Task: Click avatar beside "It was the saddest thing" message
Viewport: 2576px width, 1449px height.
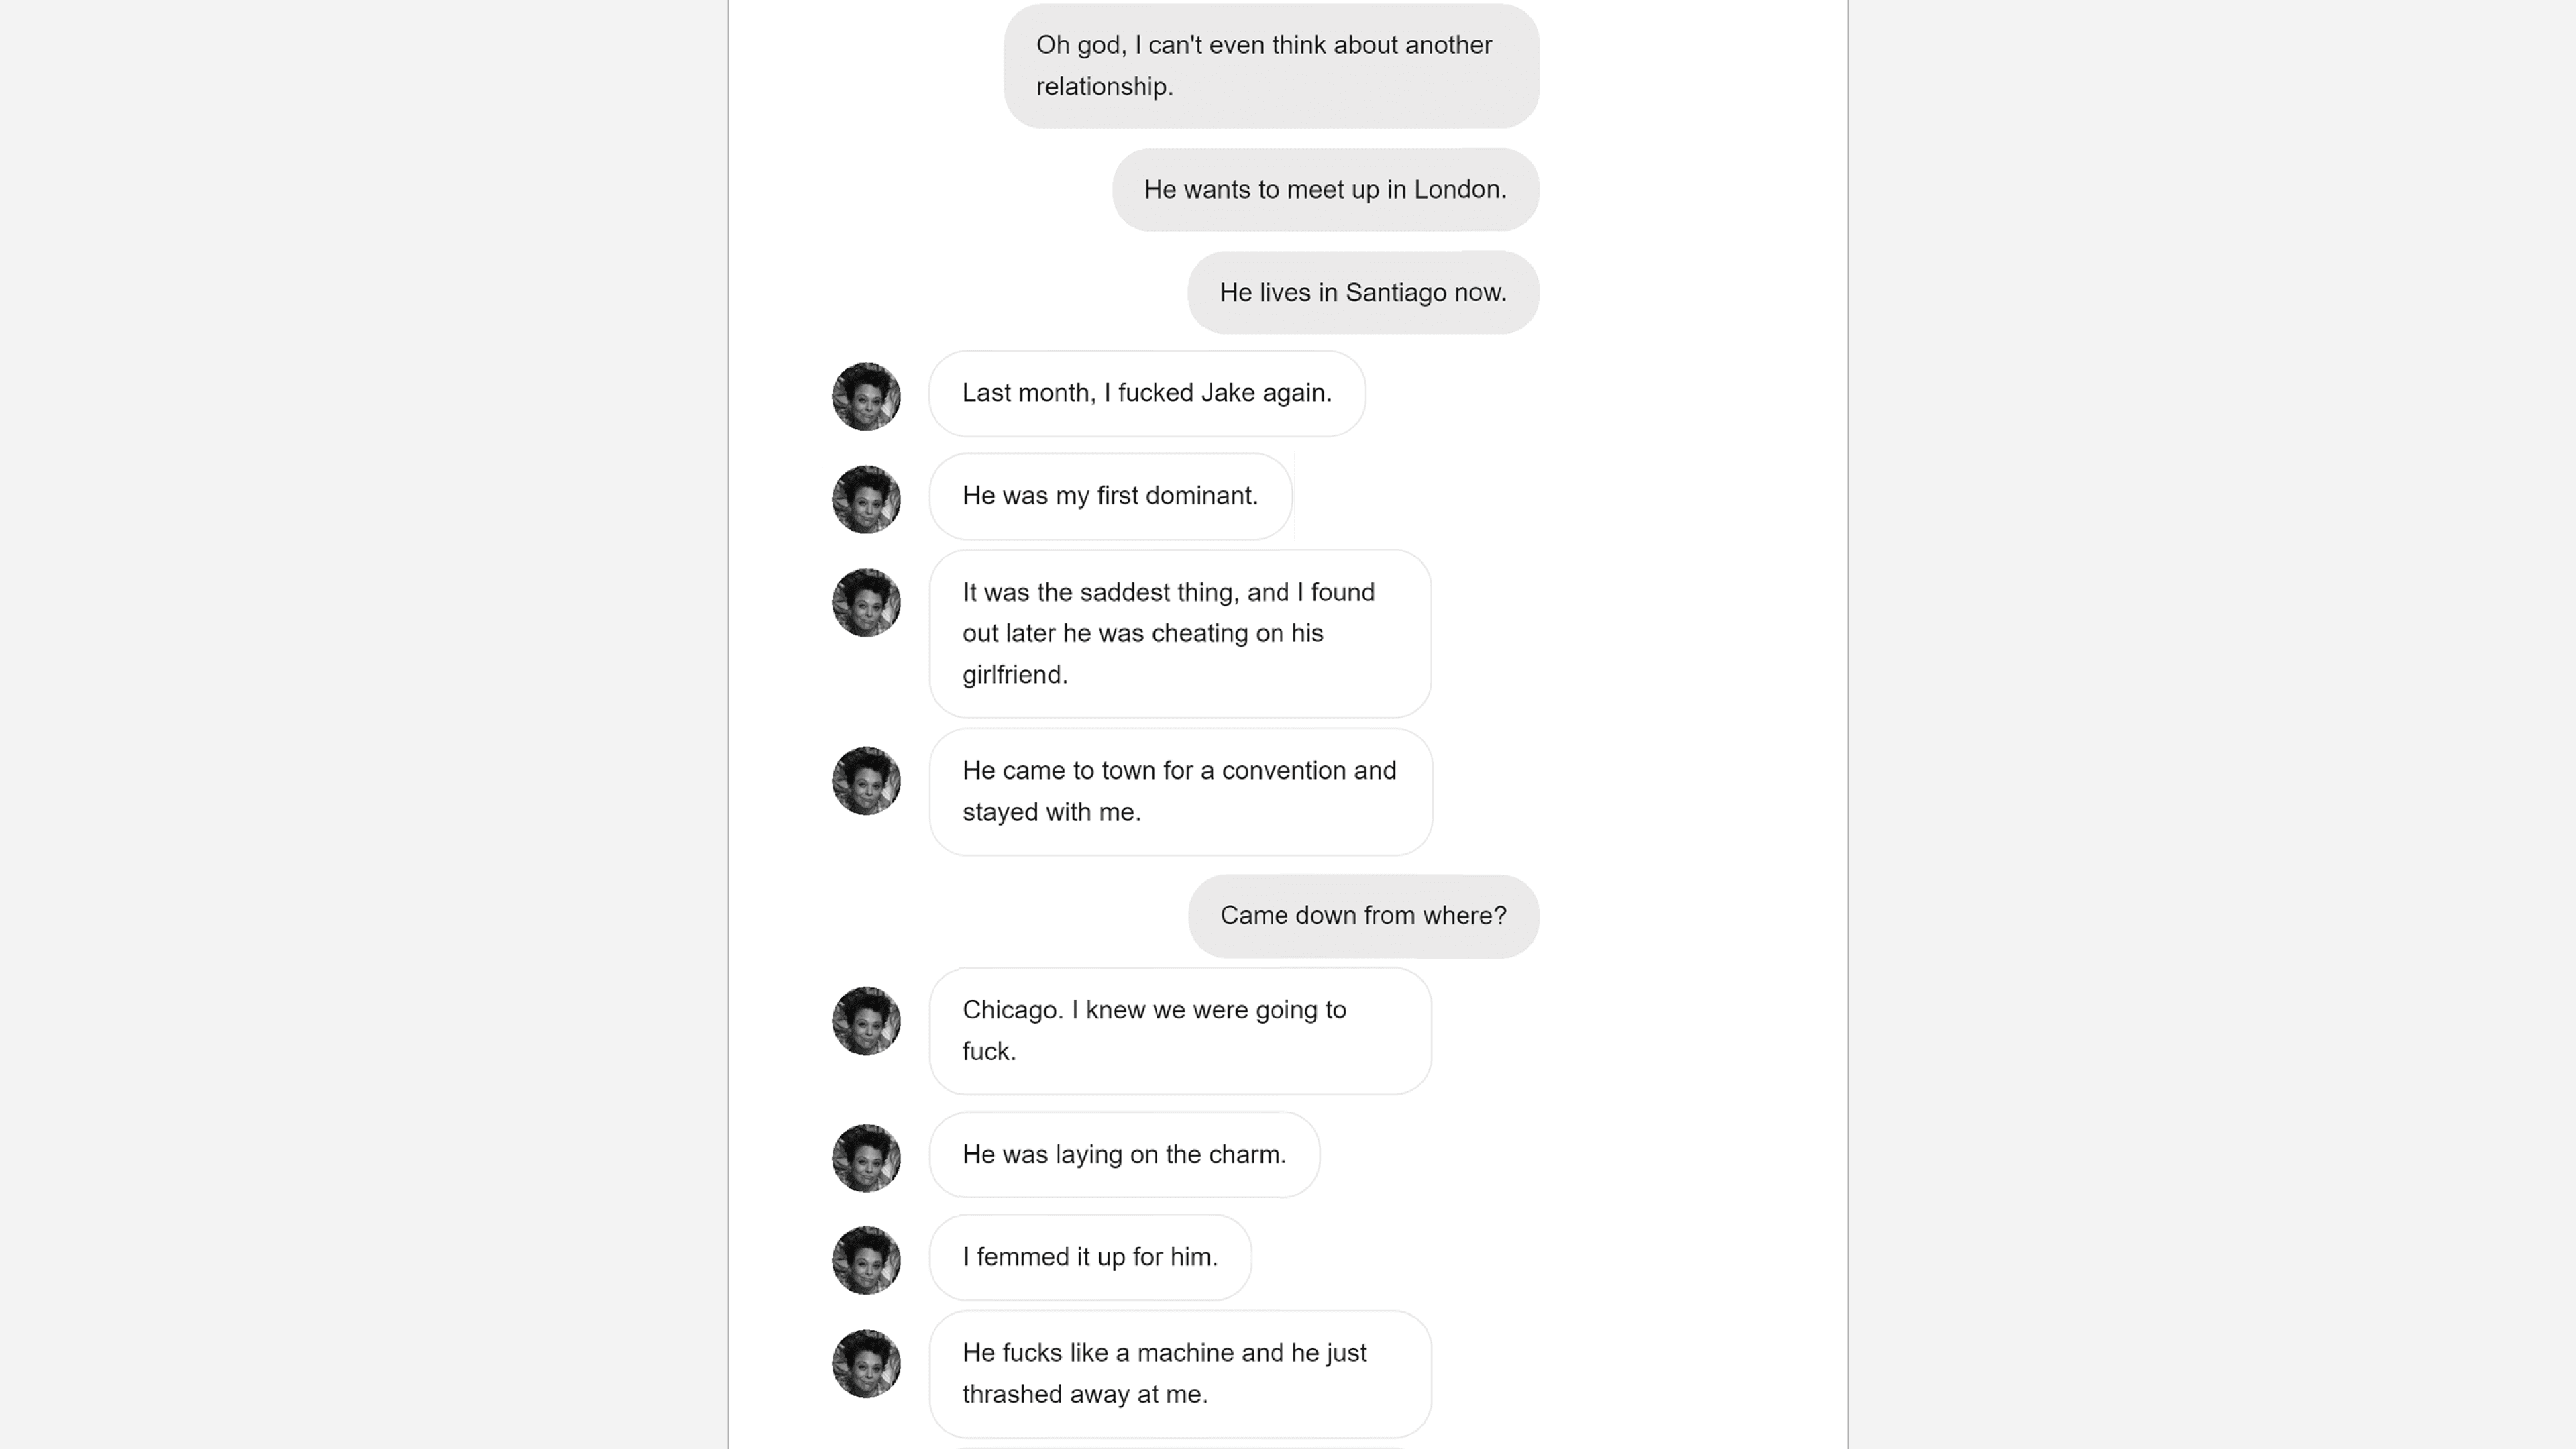Action: [866, 602]
